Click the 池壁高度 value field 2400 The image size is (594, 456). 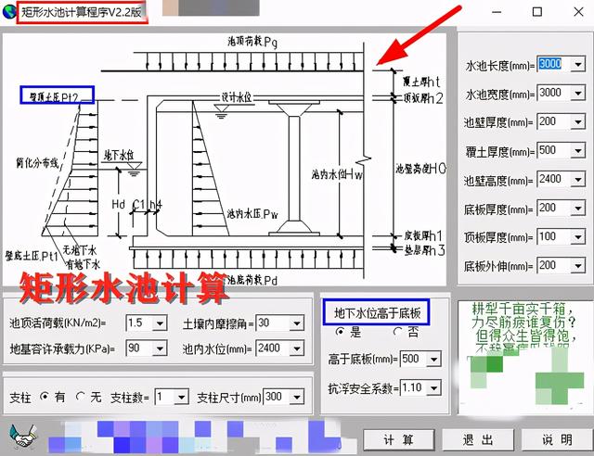pyautogui.click(x=554, y=180)
